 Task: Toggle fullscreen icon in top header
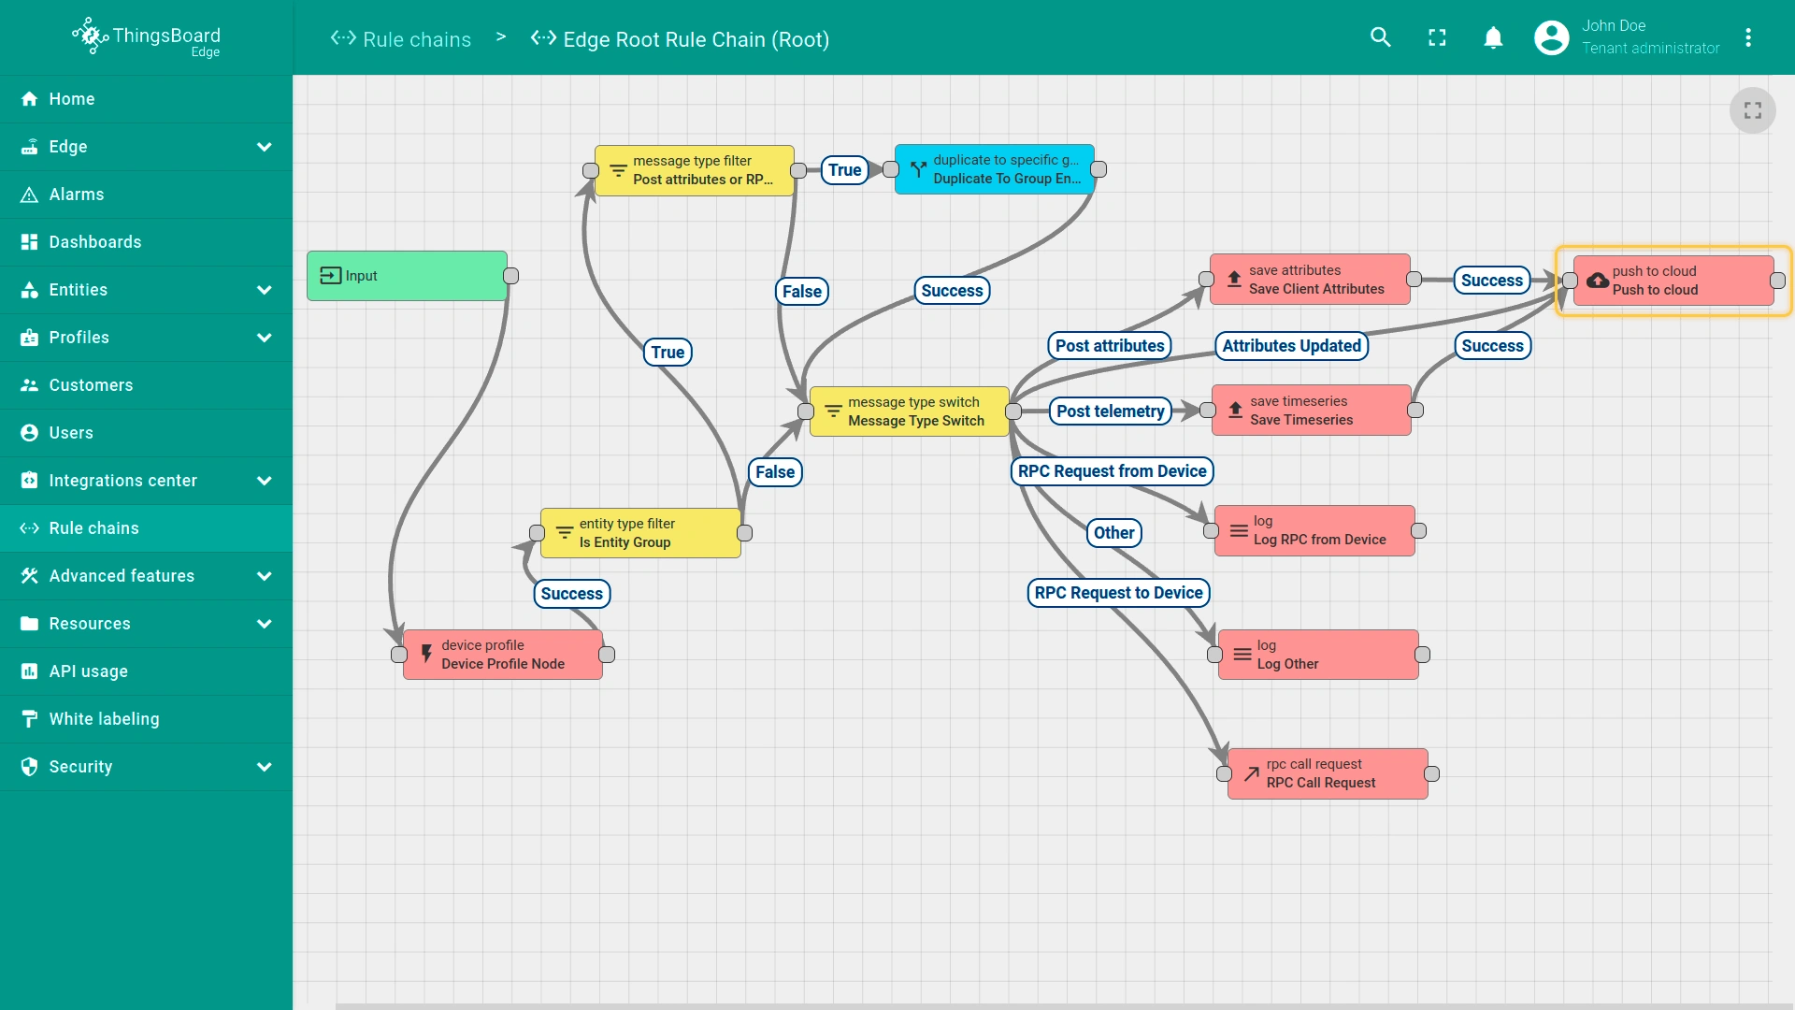1437,37
